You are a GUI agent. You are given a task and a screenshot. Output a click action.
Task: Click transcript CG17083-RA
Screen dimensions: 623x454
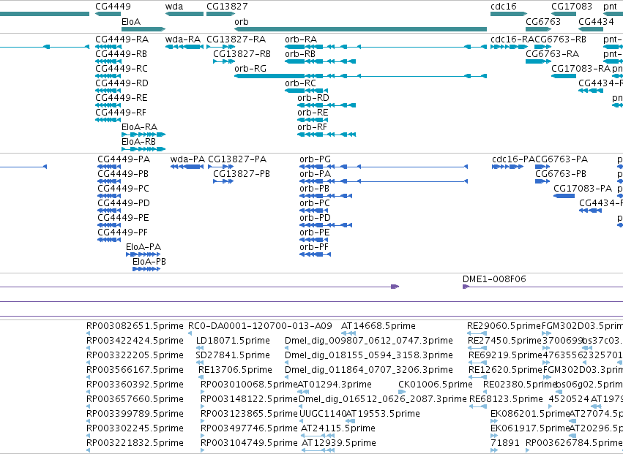(564, 76)
